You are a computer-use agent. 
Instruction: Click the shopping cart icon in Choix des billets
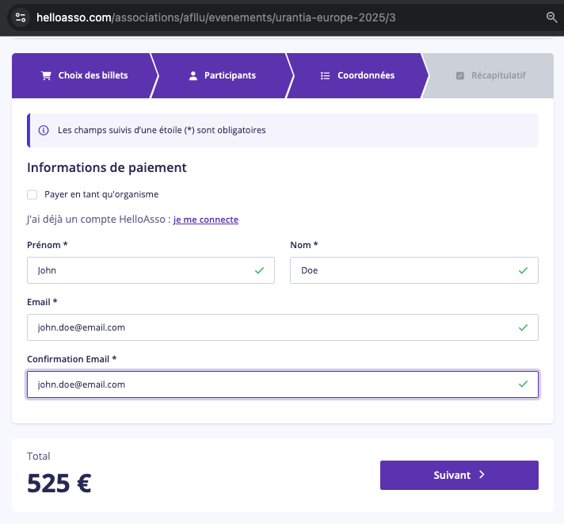coord(46,75)
